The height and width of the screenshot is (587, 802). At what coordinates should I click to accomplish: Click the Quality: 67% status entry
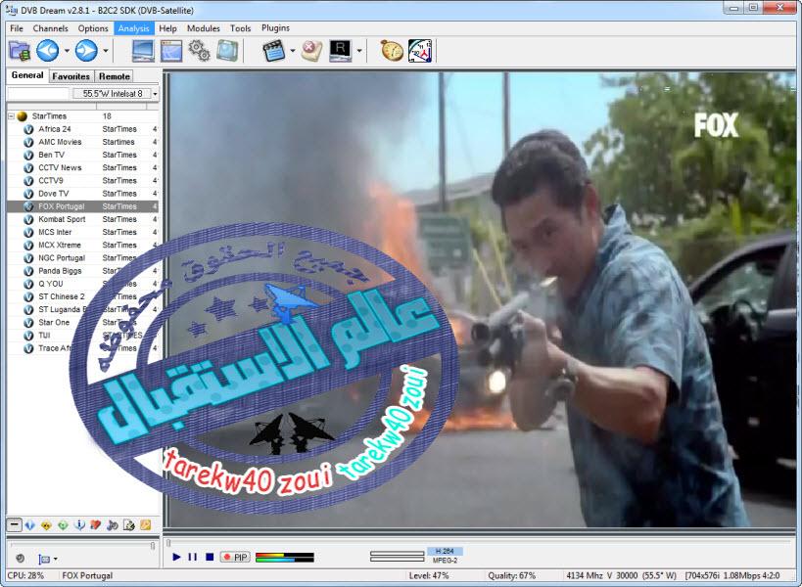coord(511,576)
